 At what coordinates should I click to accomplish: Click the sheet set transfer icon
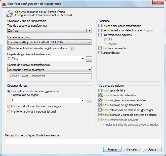10,14
